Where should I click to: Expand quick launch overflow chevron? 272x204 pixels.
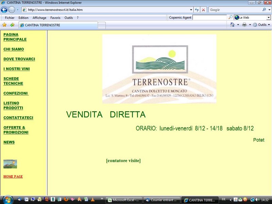(102, 199)
